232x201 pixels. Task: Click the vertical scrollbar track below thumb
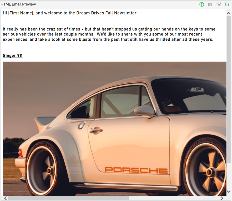[228, 176]
